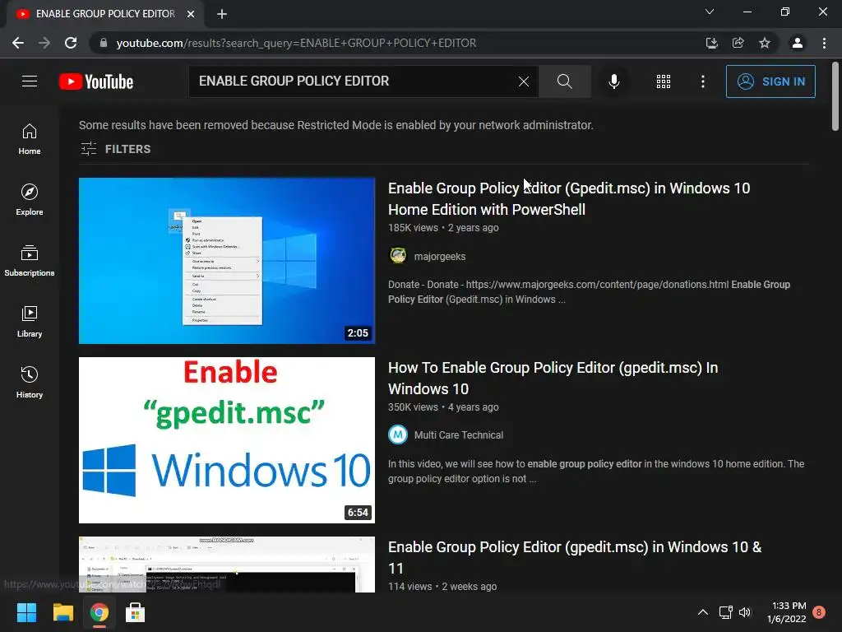Open the volume tray icon
842x632 pixels.
pyautogui.click(x=745, y=612)
